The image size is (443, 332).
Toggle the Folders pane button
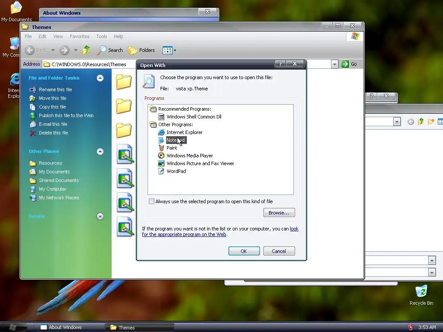coord(141,50)
